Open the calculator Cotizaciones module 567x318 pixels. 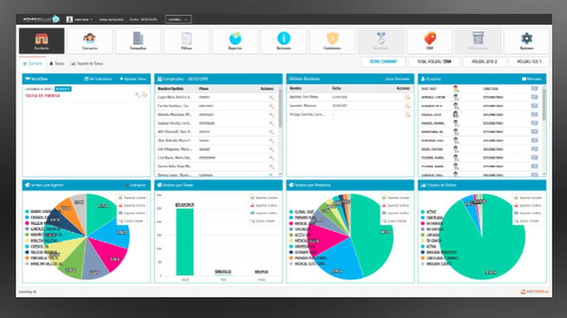(x=478, y=41)
